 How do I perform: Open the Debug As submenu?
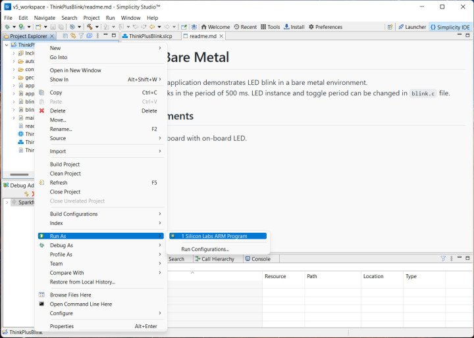(x=101, y=245)
